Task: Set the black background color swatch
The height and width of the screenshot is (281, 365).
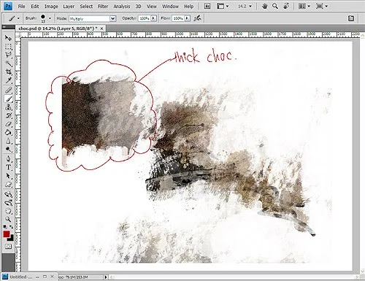Action: coord(11,239)
